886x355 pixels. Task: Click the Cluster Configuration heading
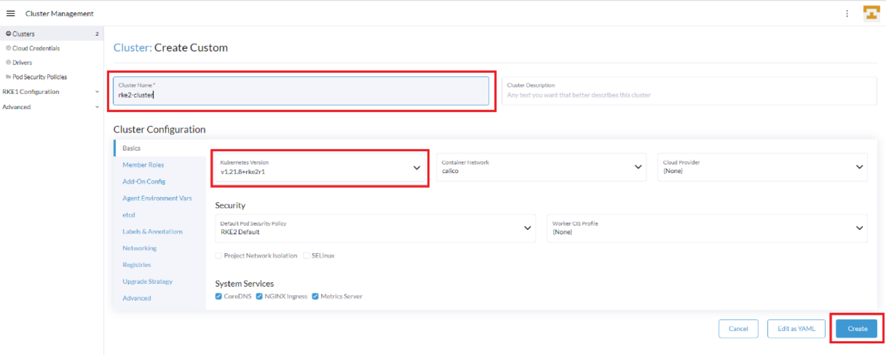tap(159, 130)
